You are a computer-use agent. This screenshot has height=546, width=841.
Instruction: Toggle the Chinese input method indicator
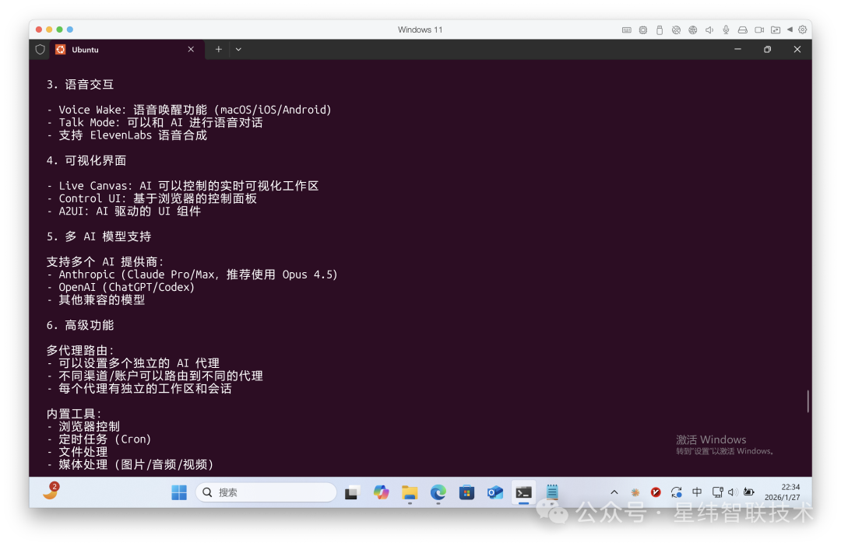(697, 492)
